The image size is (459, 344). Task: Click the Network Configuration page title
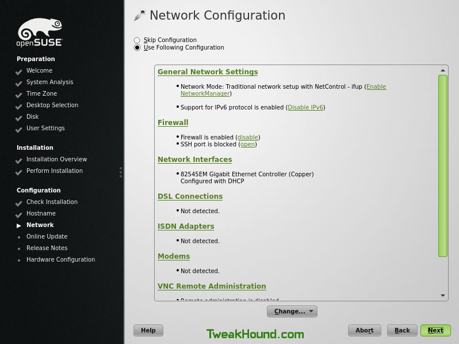pyautogui.click(x=217, y=16)
